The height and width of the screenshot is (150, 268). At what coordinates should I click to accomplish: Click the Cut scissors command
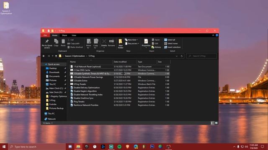pos(70,40)
